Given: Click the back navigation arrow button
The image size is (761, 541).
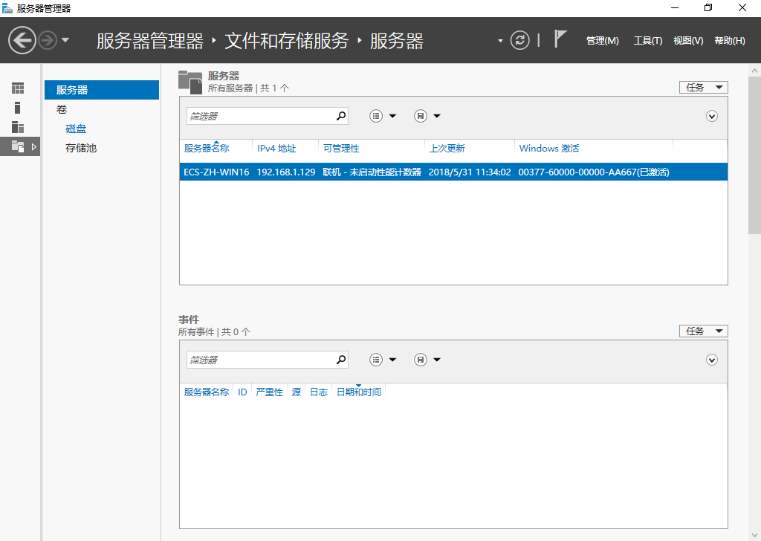Looking at the screenshot, I should (x=22, y=40).
